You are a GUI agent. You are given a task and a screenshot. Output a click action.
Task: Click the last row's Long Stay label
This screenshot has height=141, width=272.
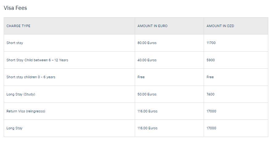click(14, 128)
